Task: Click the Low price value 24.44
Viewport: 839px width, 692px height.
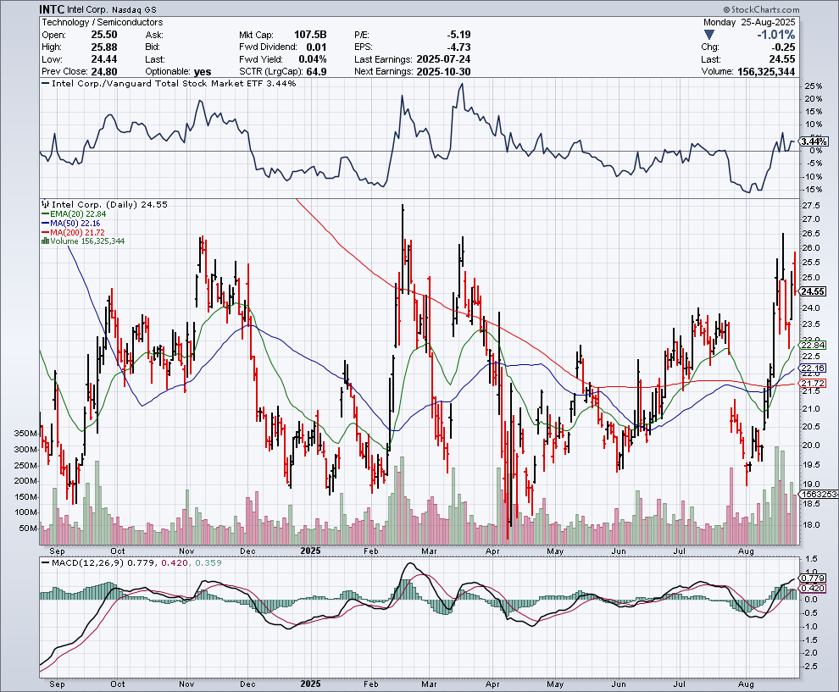Action: point(103,59)
